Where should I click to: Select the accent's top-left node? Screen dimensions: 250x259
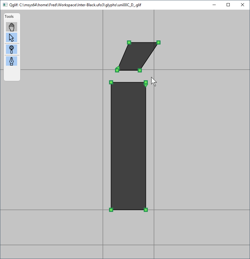[129, 42]
